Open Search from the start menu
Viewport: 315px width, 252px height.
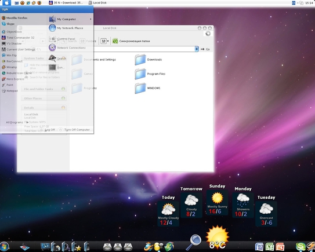[57, 59]
